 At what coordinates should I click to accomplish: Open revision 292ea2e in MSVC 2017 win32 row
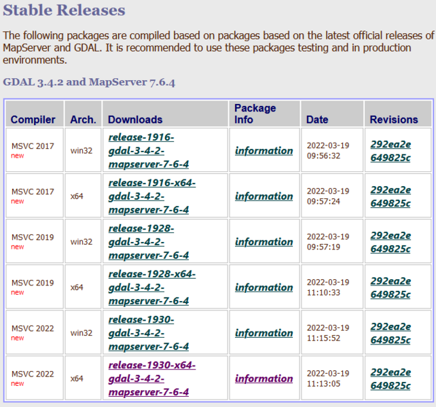390,144
